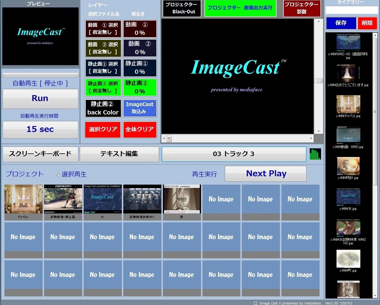The width and height of the screenshot is (380, 305).
Task: Click the 再生実行 label
Action: [x=205, y=174]
